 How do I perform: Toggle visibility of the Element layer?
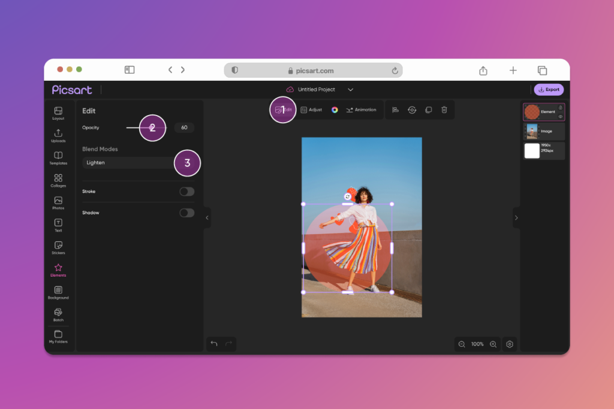pyautogui.click(x=560, y=116)
